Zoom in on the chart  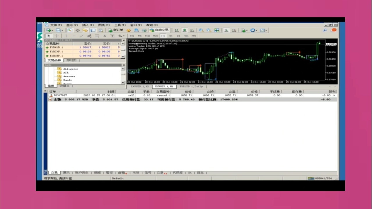(201, 30)
